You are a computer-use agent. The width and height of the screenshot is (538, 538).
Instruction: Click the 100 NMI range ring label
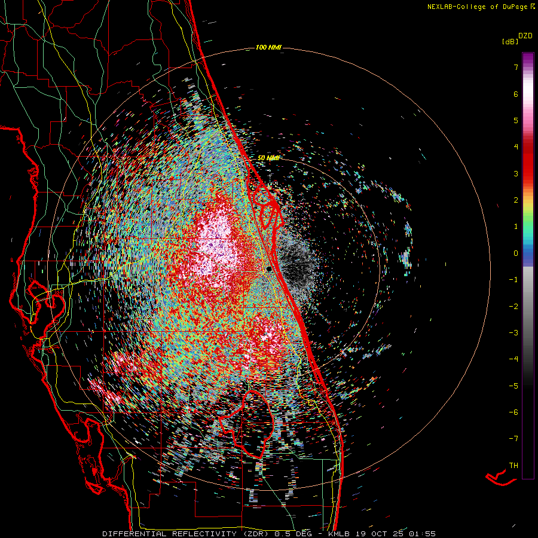click(268, 47)
